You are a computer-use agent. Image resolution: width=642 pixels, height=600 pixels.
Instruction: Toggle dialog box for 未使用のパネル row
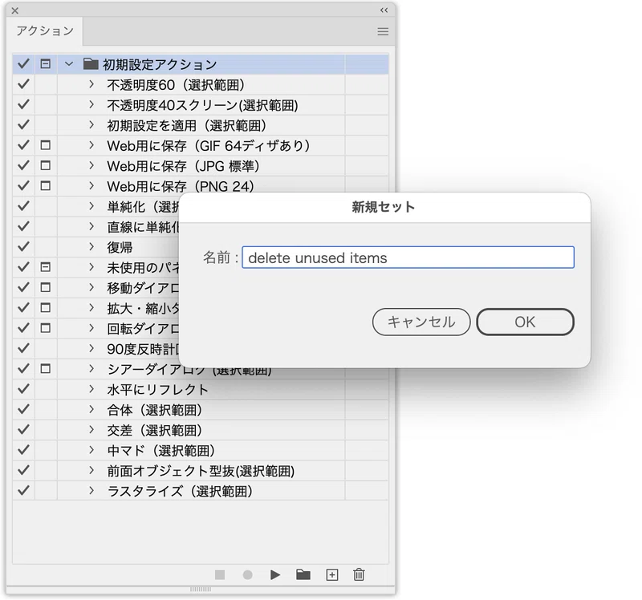coord(46,267)
